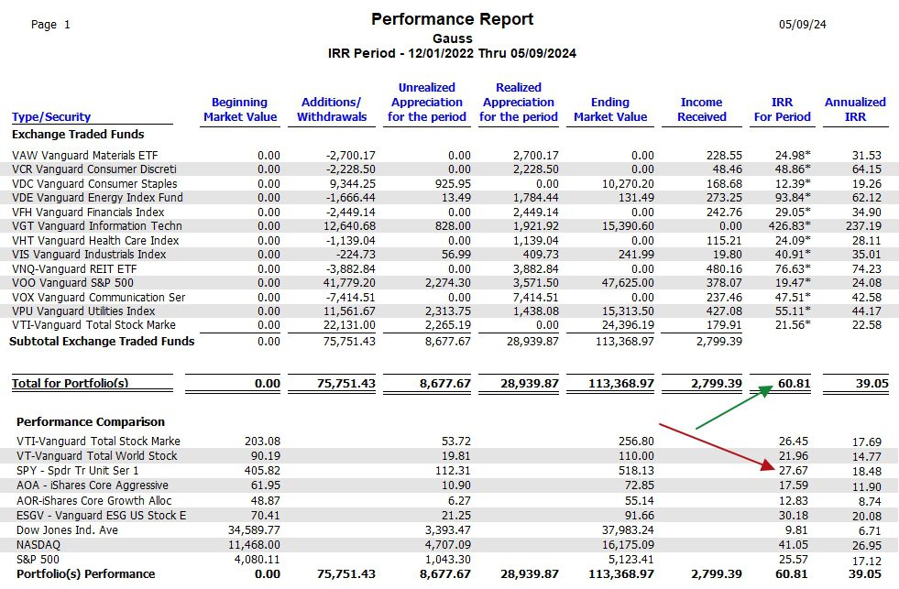The image size is (899, 589).
Task: Click the report date 05/09/24
Action: [x=802, y=24]
